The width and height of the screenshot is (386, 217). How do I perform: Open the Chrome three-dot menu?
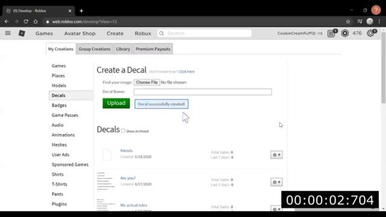[x=379, y=22]
